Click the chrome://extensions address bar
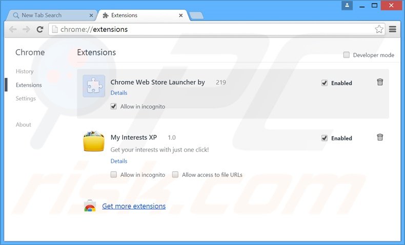Screen dimensions: 405x245 pyautogui.click(x=216, y=29)
